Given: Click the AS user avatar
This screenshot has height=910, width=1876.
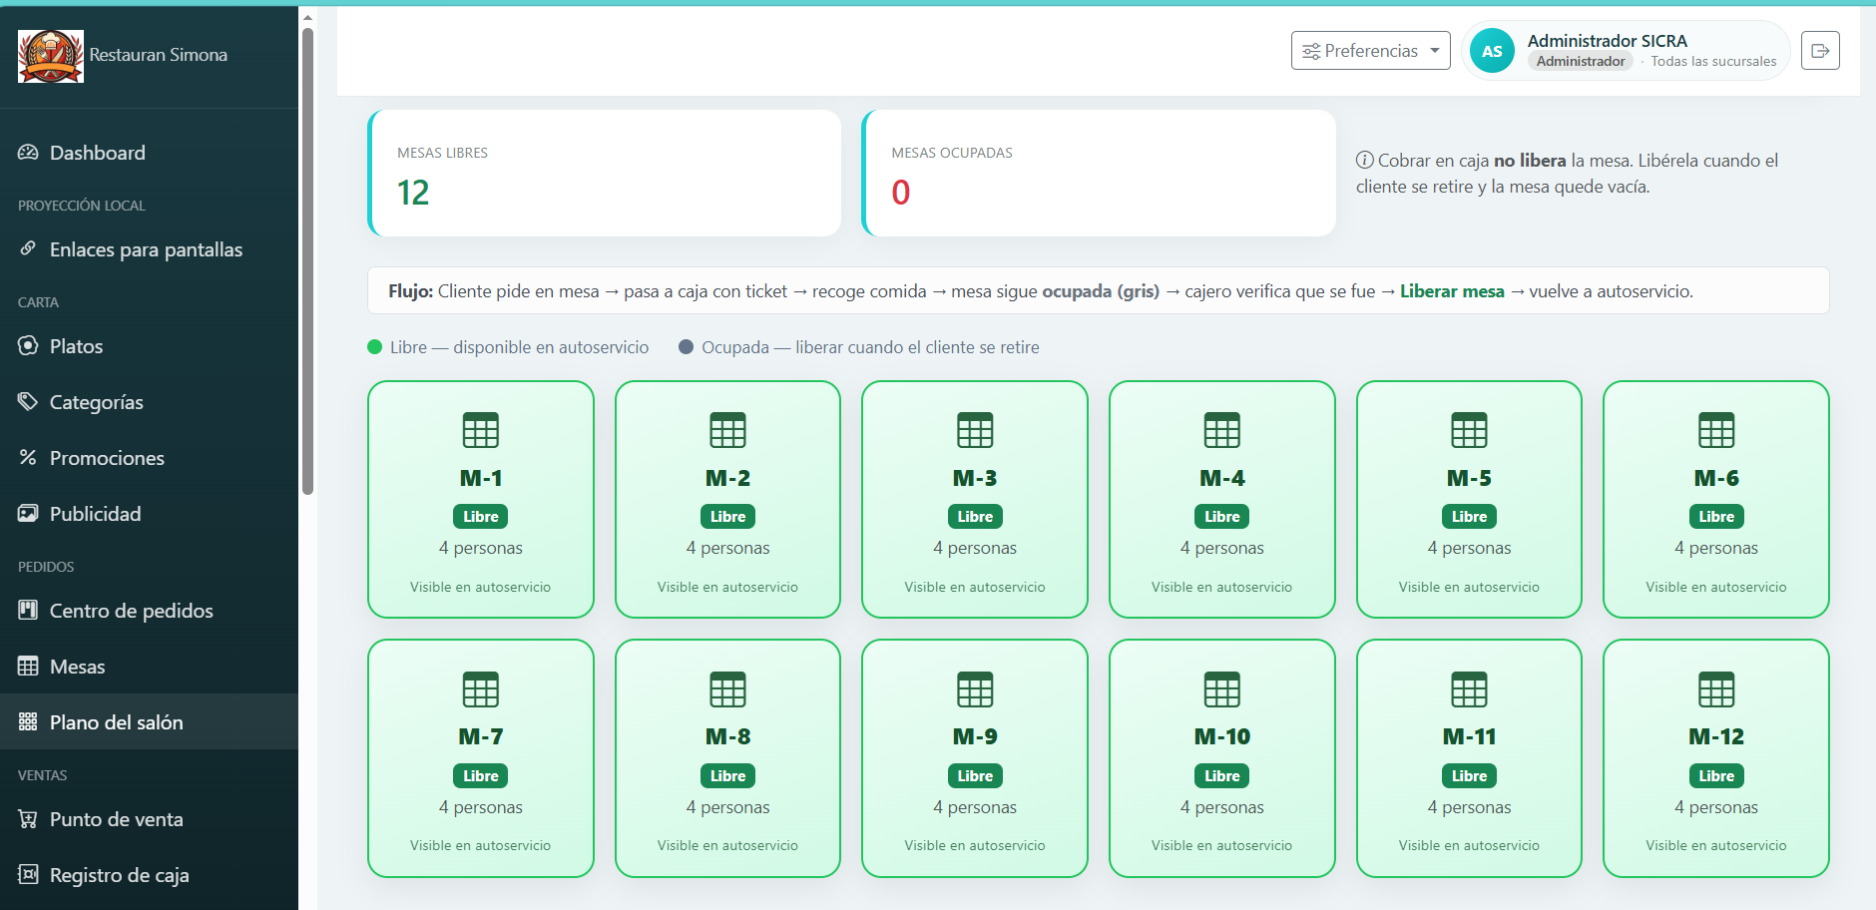Looking at the screenshot, I should pos(1492,51).
